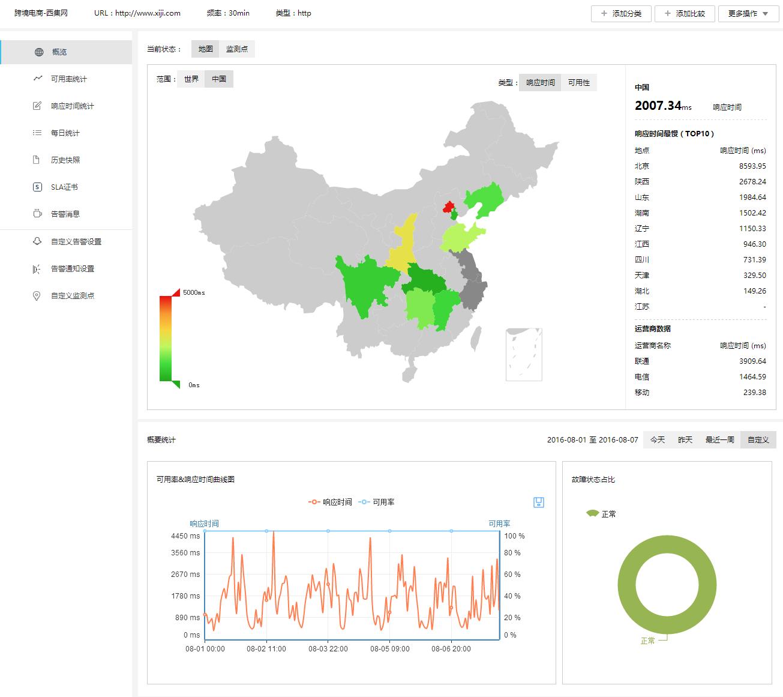Open 告警消息 icon in sidebar
The width and height of the screenshot is (783, 697).
click(37, 214)
